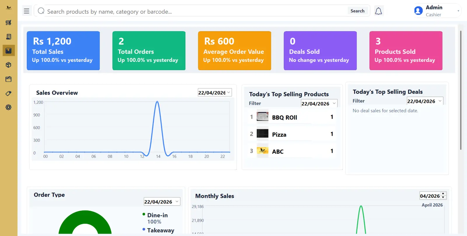Click the purple Deals Sold card
Screen dimensions: 467x236
[320, 51]
